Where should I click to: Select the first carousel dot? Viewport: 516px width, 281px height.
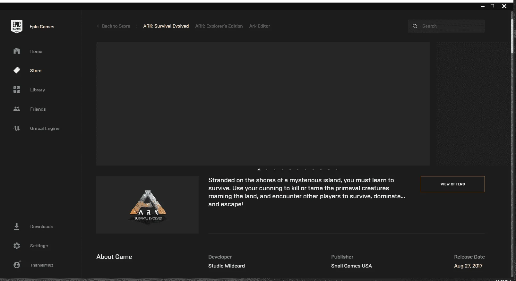point(259,170)
